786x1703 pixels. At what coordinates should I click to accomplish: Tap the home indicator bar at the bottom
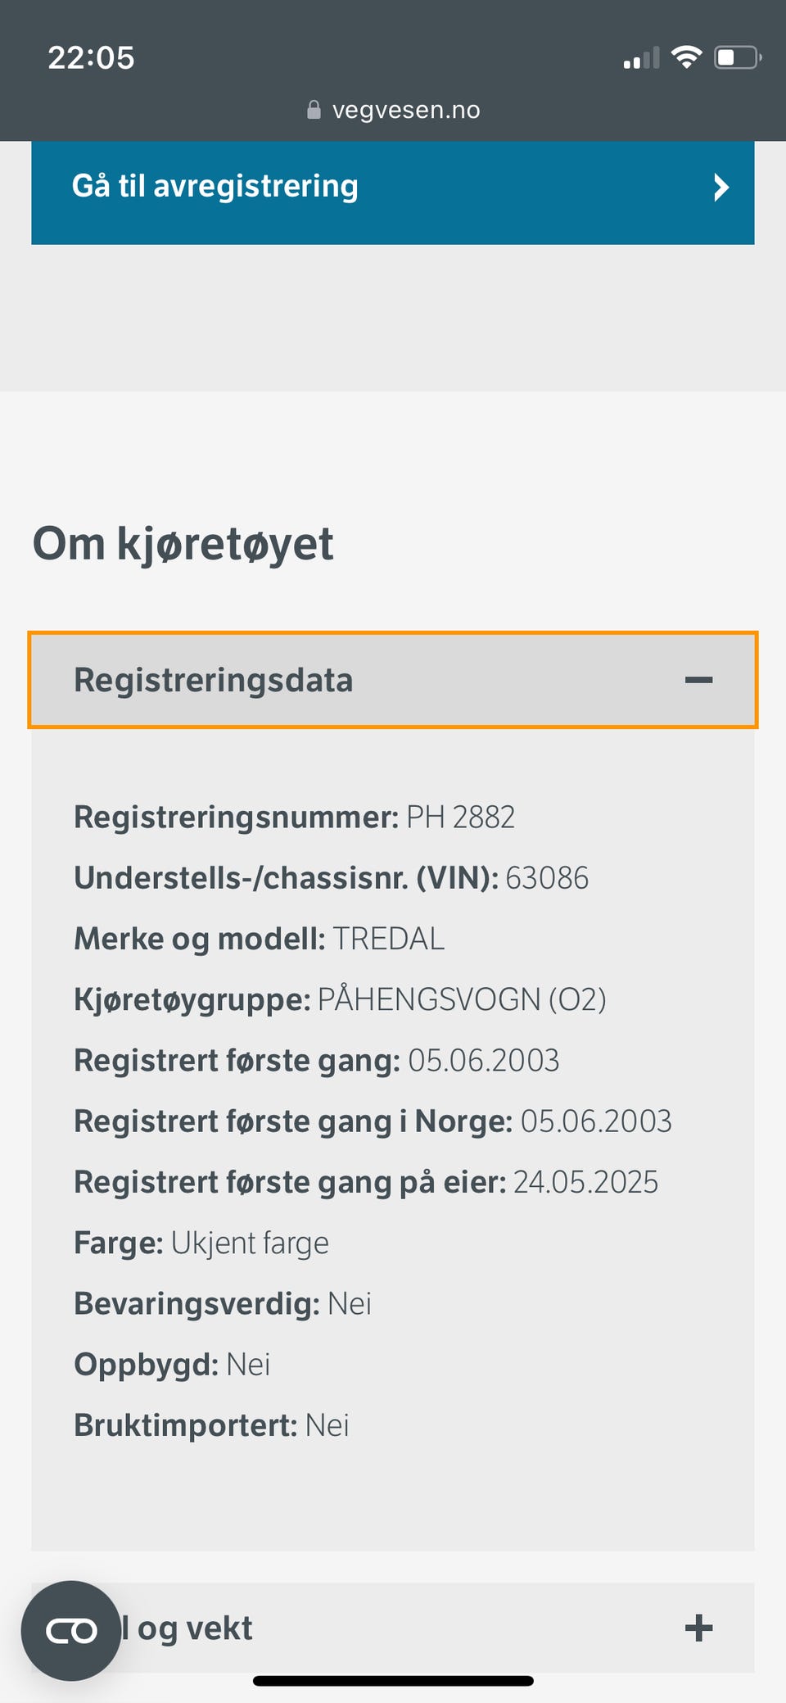[393, 1681]
